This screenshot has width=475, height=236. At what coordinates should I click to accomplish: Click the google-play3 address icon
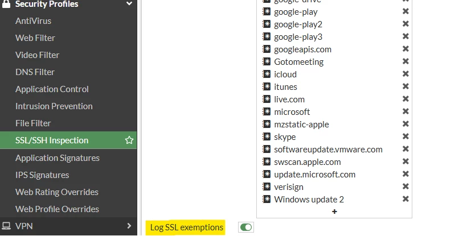267,36
